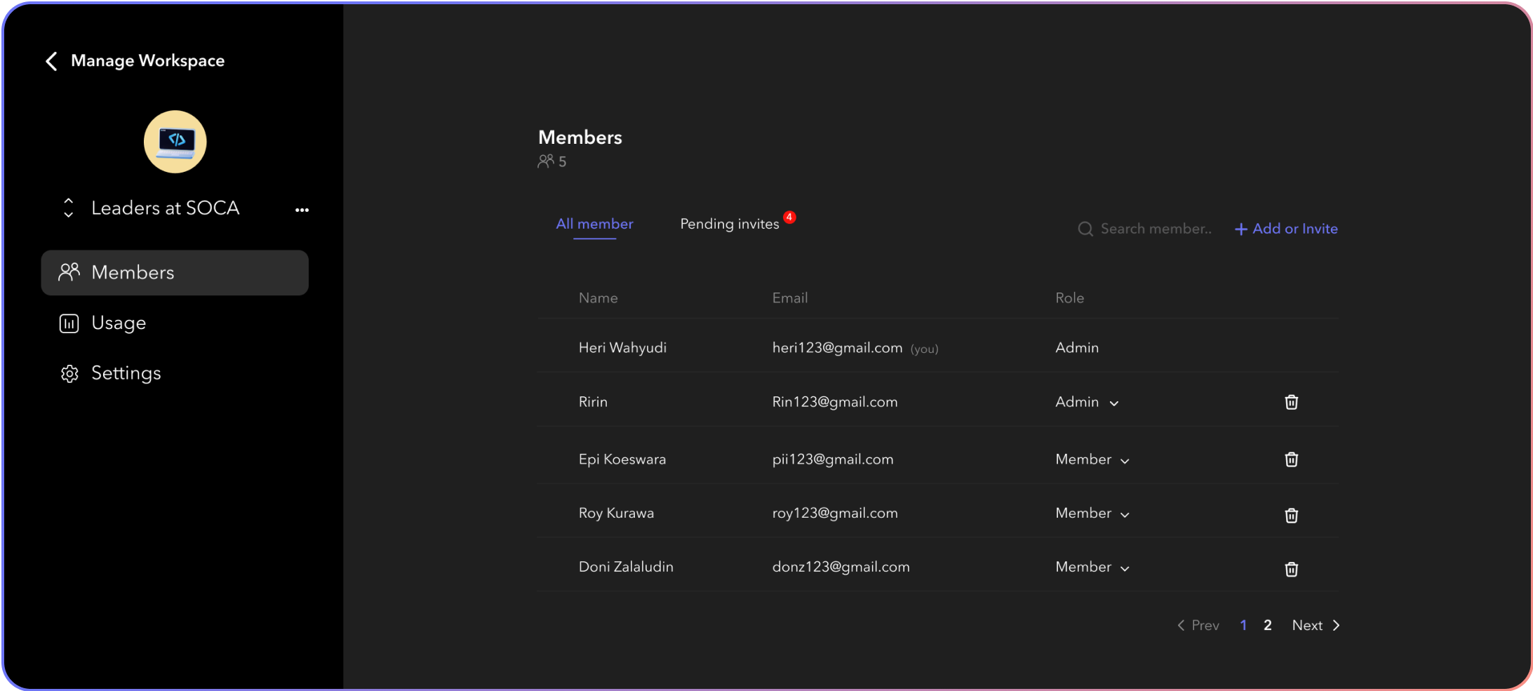This screenshot has width=1533, height=691.
Task: Click the Usage chart icon
Action: [69, 323]
